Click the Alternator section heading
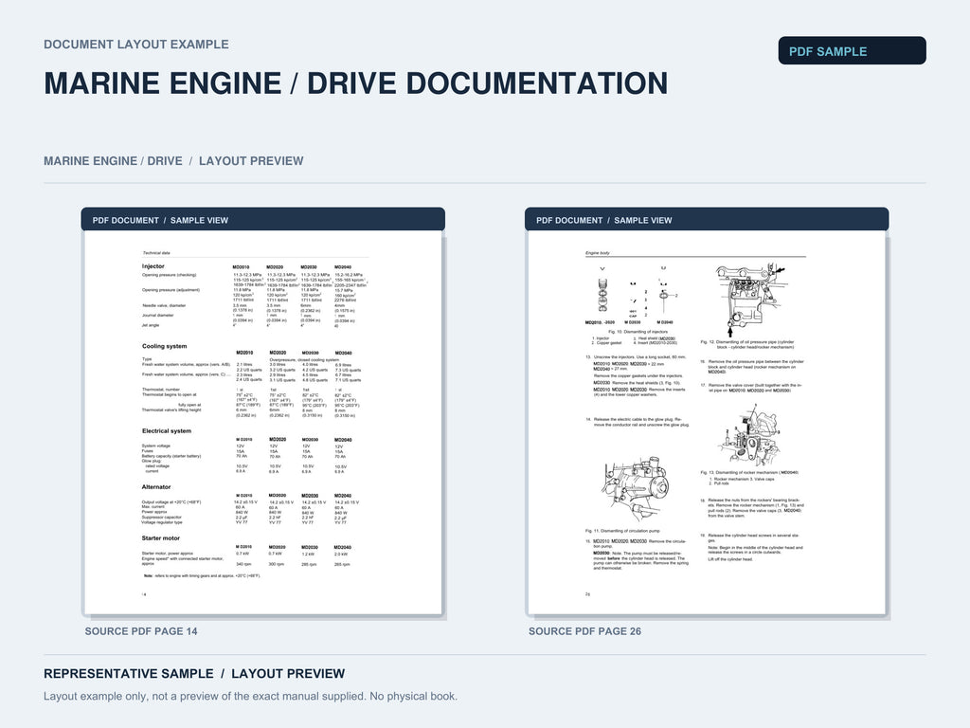The image size is (970, 728). pyautogui.click(x=156, y=487)
